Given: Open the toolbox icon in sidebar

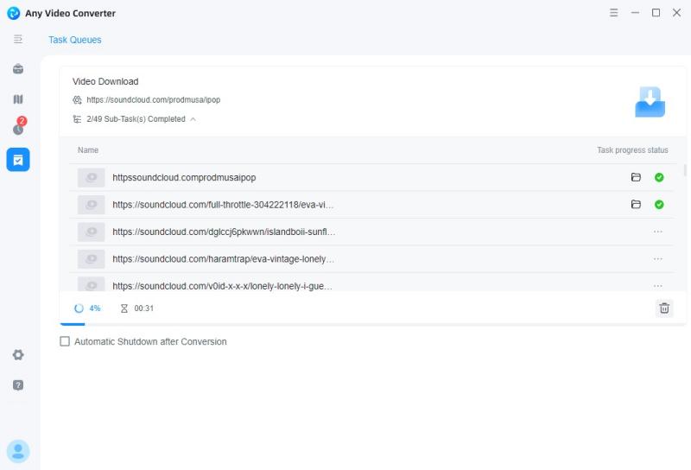Looking at the screenshot, I should click(x=18, y=69).
